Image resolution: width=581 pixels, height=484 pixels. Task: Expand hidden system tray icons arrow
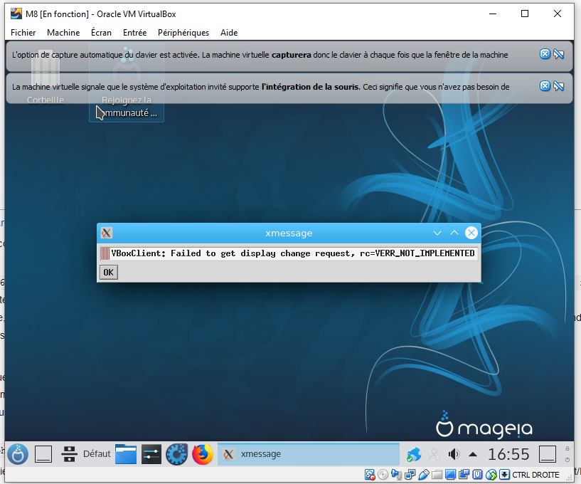[473, 454]
